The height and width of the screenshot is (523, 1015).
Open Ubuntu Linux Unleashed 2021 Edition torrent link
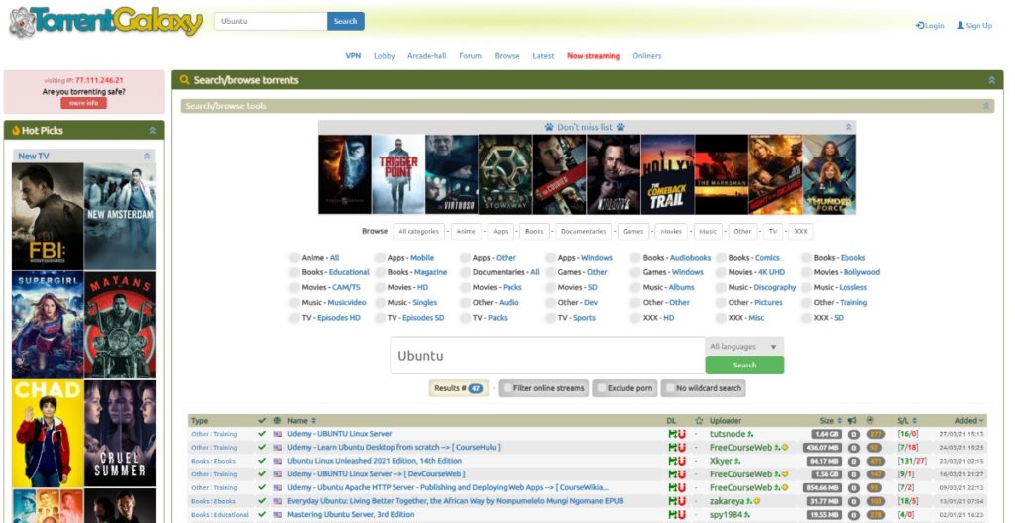375,461
